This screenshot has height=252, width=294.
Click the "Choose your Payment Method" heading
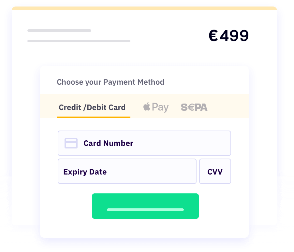[110, 82]
